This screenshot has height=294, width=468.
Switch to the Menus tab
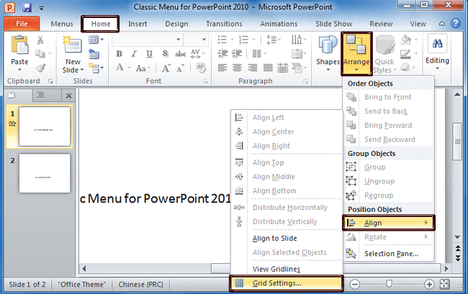62,24
